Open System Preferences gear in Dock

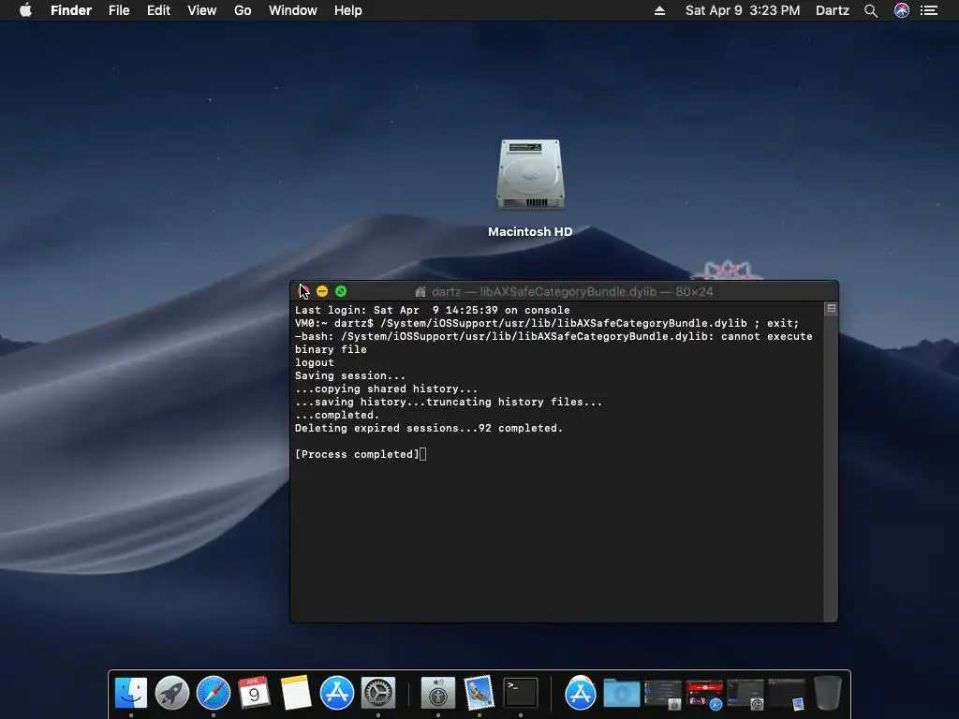378,693
